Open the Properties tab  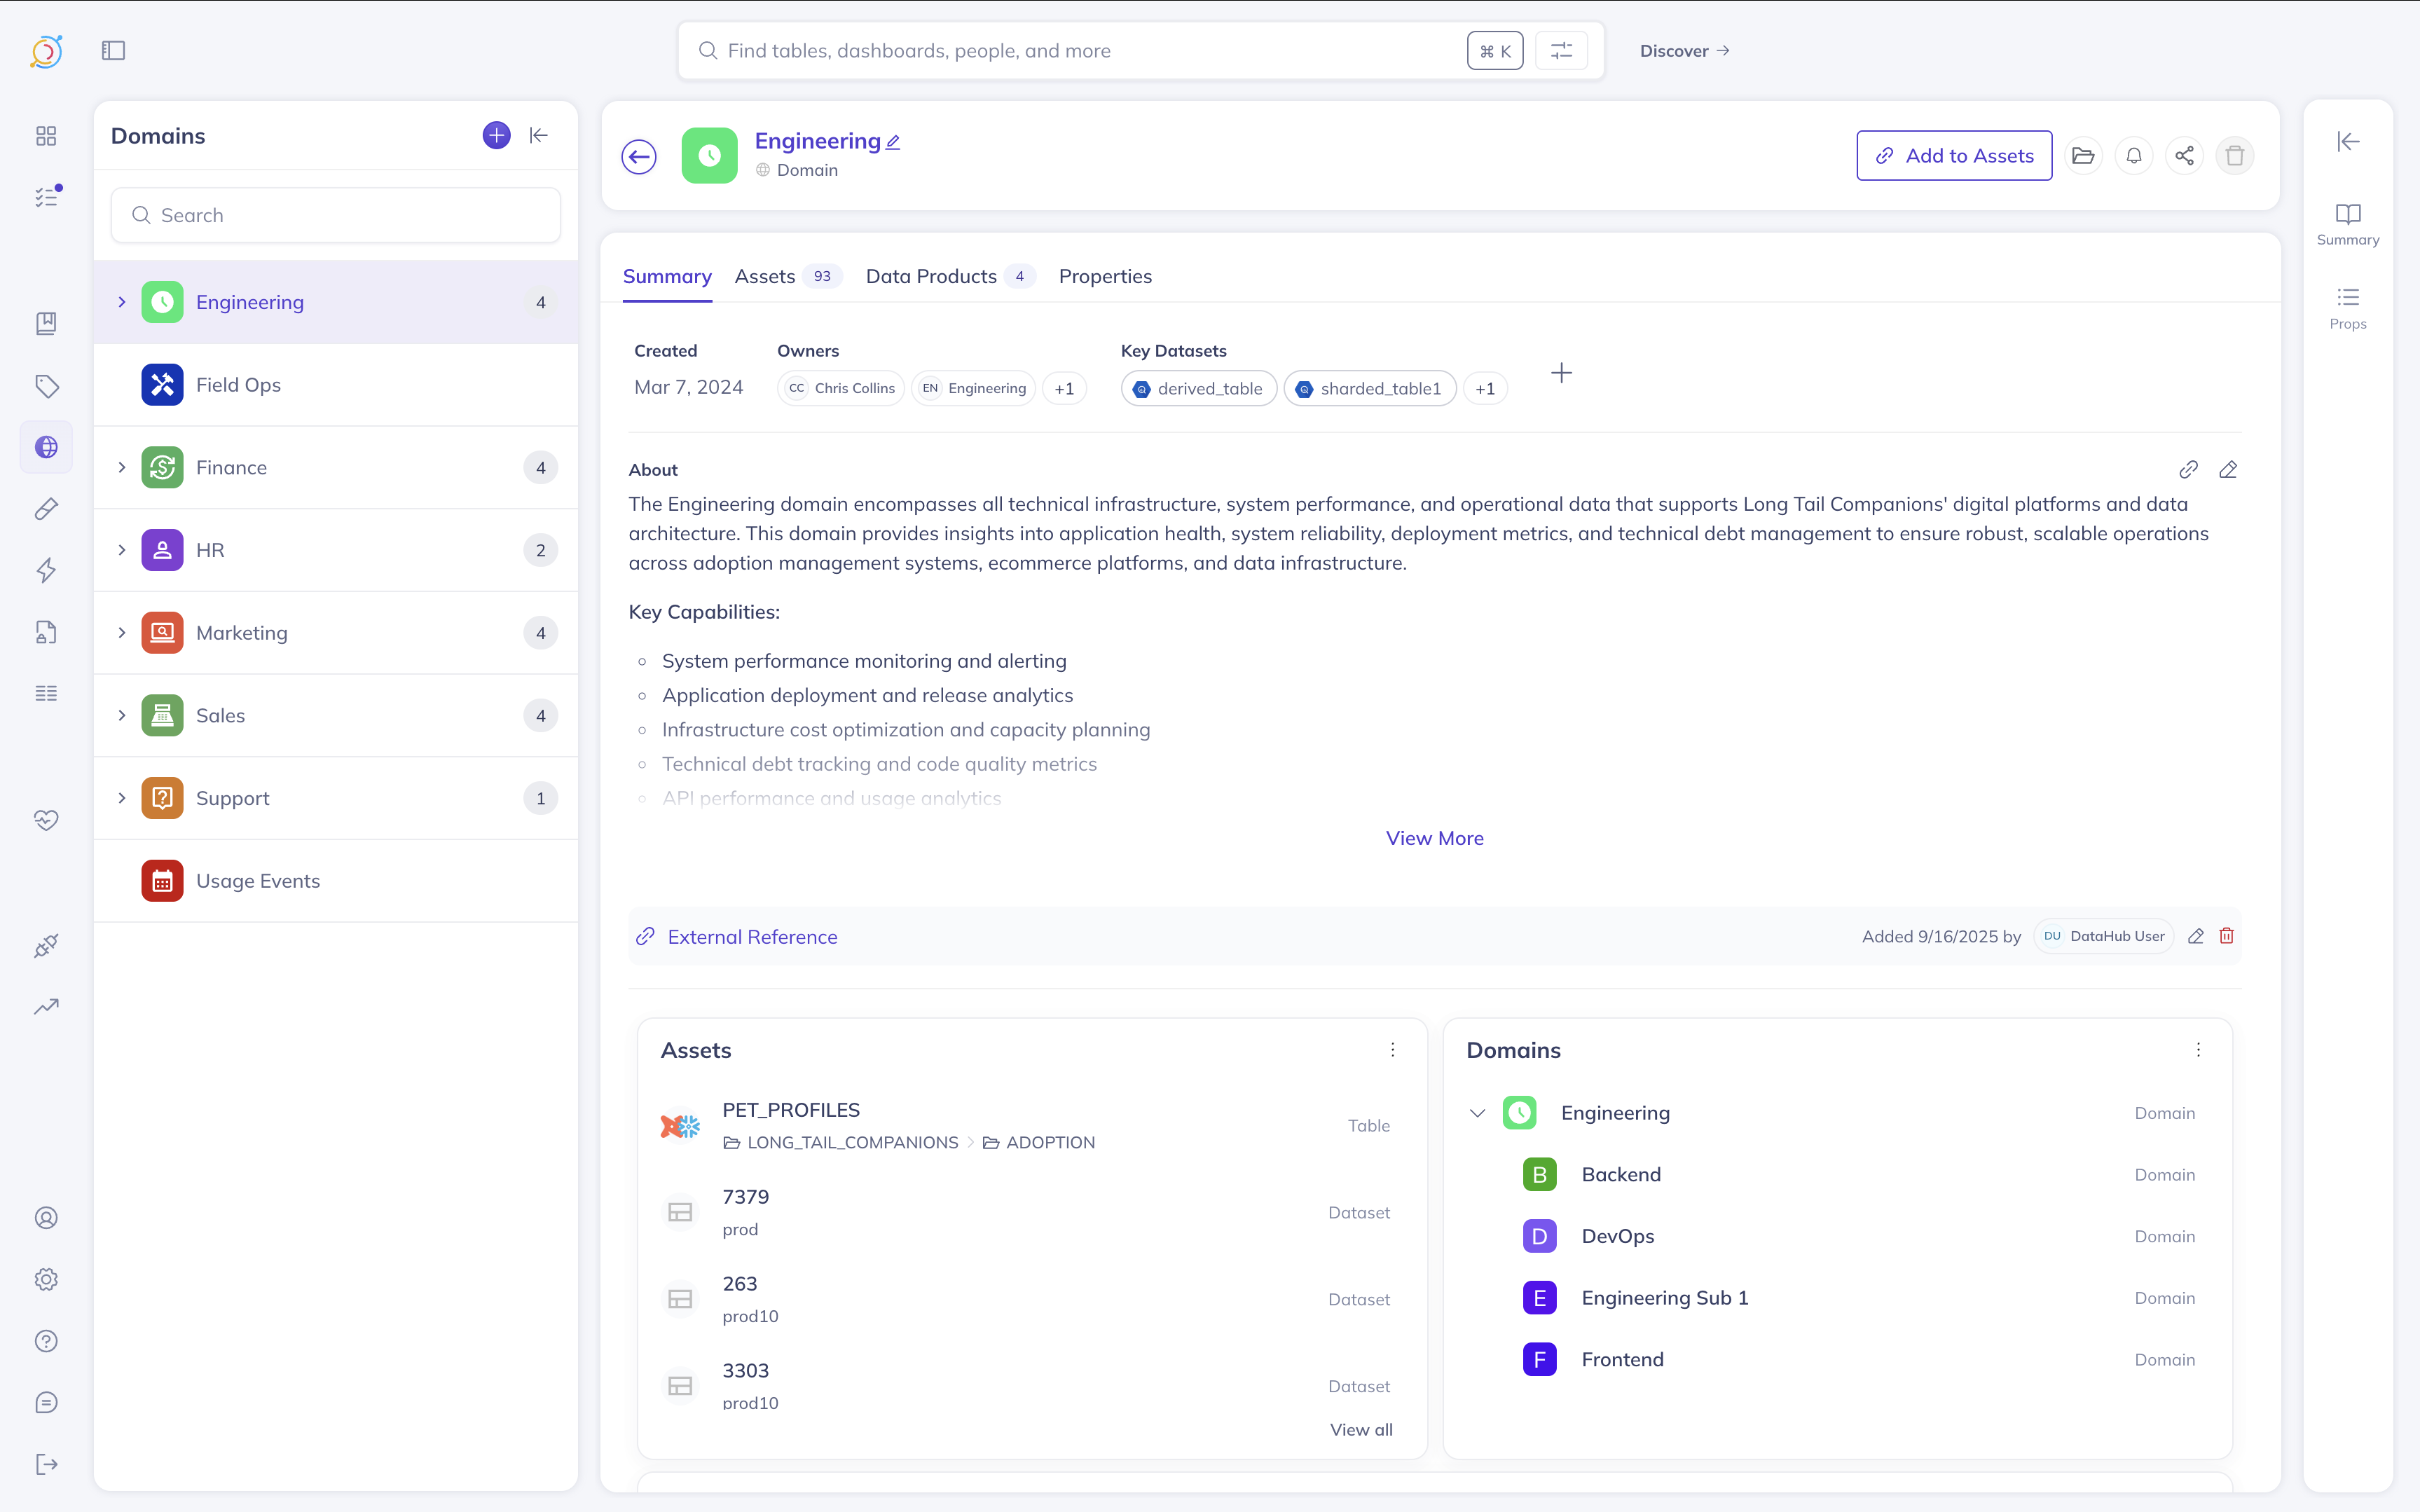pos(1105,276)
